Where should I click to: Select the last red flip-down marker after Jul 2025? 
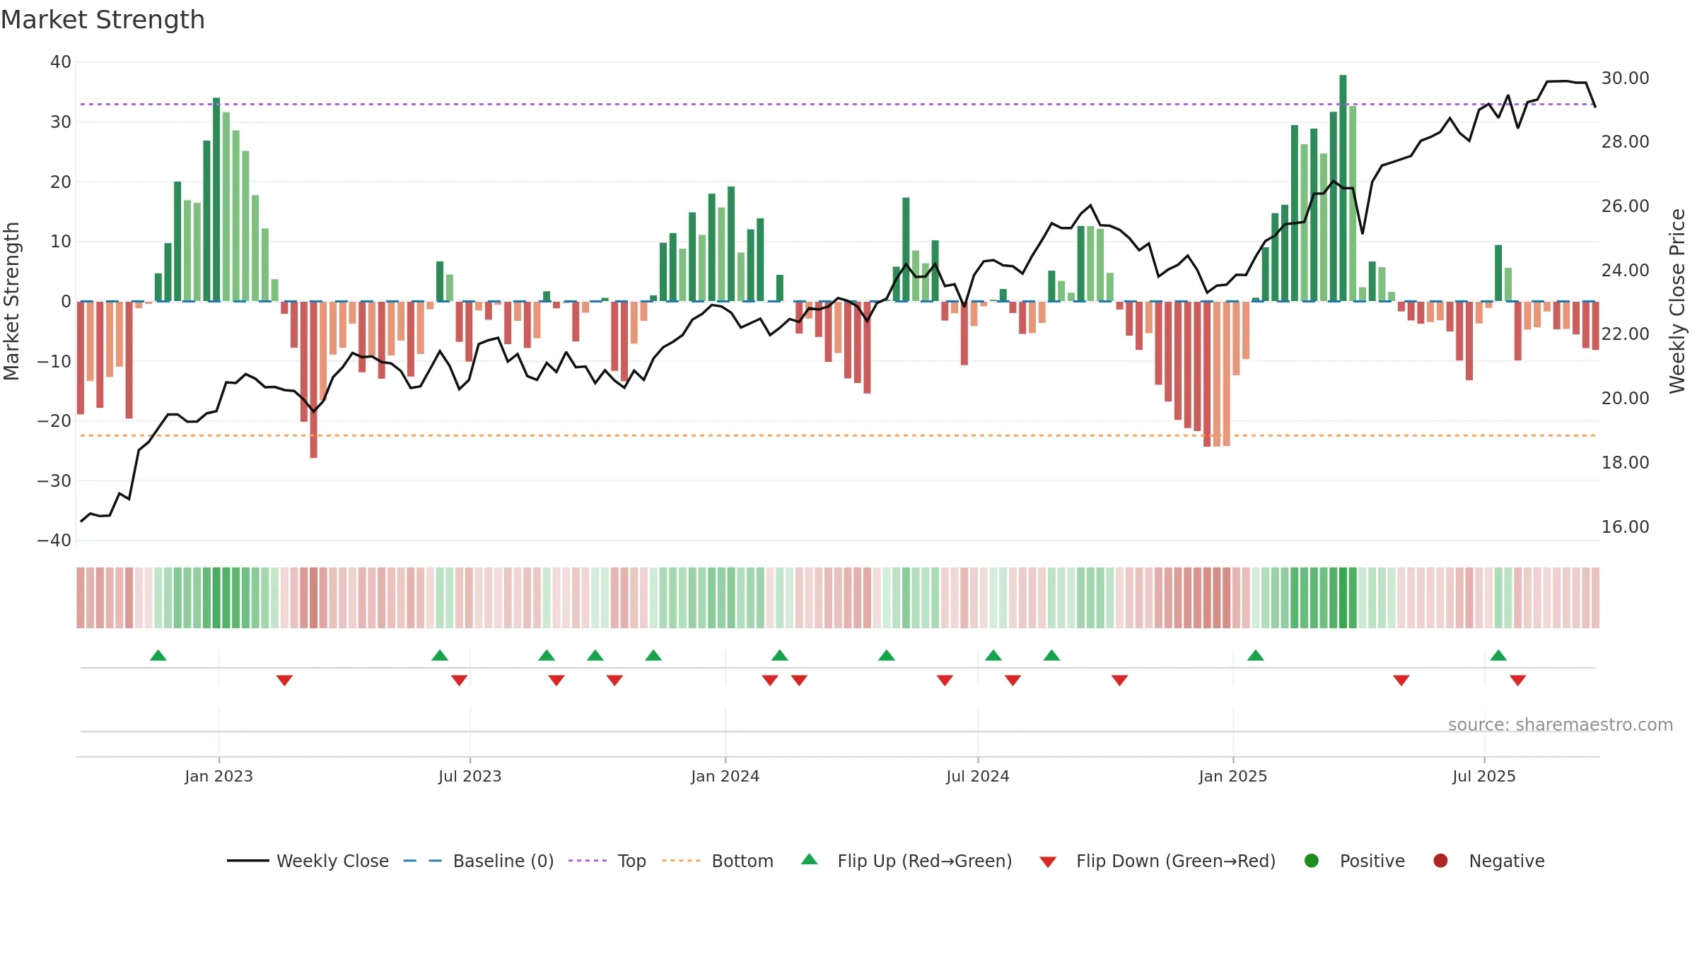click(1518, 681)
